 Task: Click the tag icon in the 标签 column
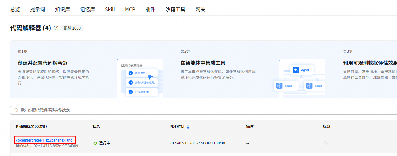326,143
